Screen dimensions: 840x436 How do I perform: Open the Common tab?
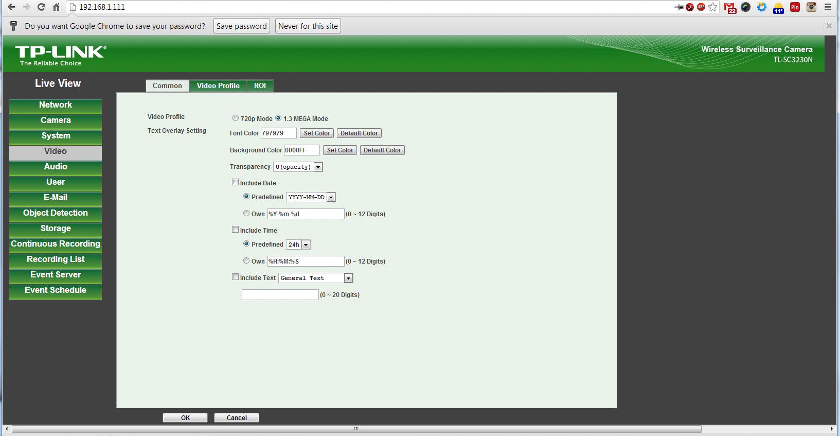coord(167,85)
